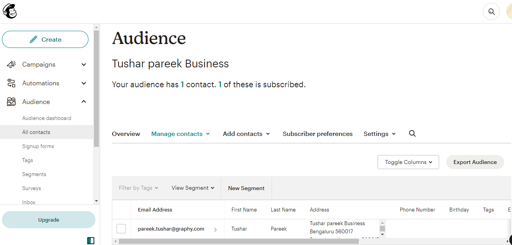
Task: Switch to the Overview tab
Action: pos(126,134)
